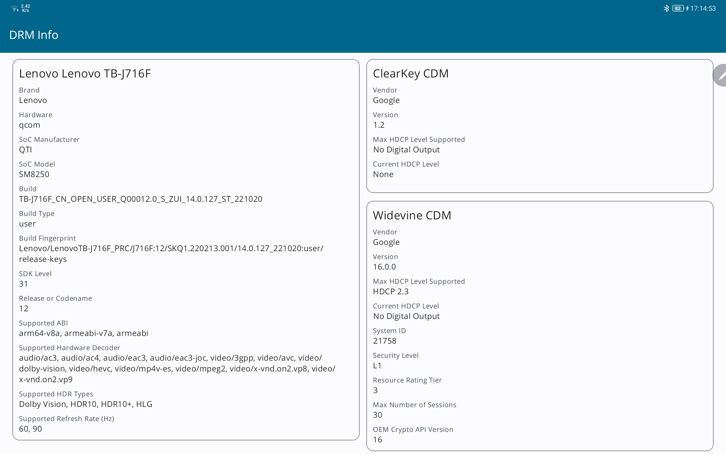Select SoC Model value SM8250
Screen dimensions: 726x454
pyautogui.click(x=34, y=174)
